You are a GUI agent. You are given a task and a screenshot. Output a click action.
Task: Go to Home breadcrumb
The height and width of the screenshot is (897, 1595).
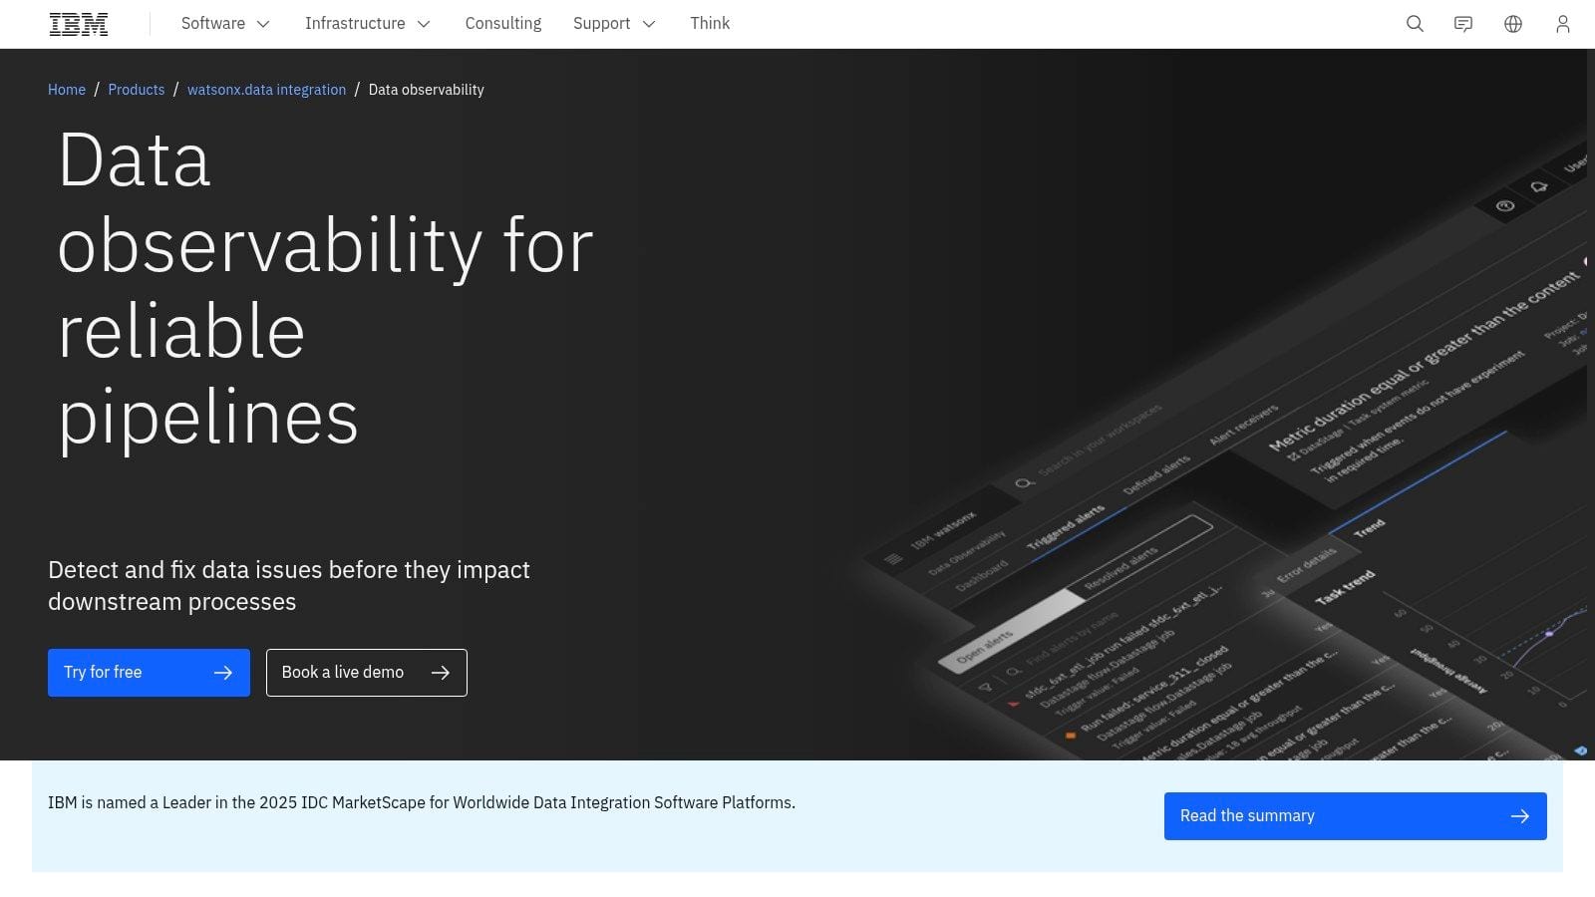coord(67,90)
